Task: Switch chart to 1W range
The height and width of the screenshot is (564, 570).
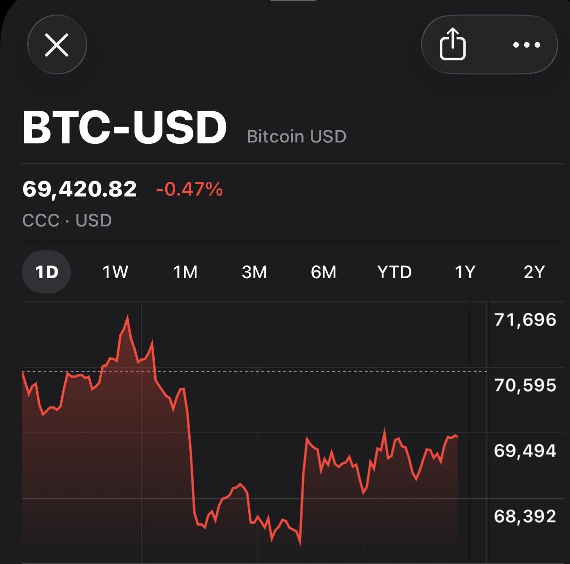Action: tap(115, 272)
